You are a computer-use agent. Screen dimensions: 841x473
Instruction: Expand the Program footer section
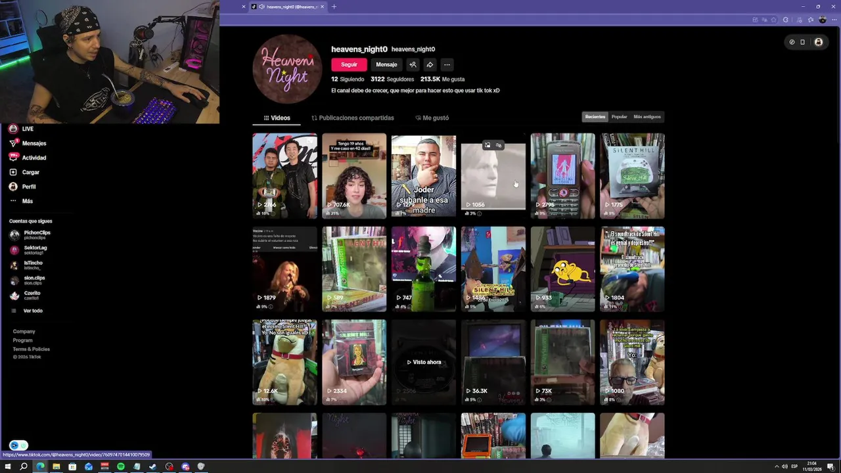[22, 340]
